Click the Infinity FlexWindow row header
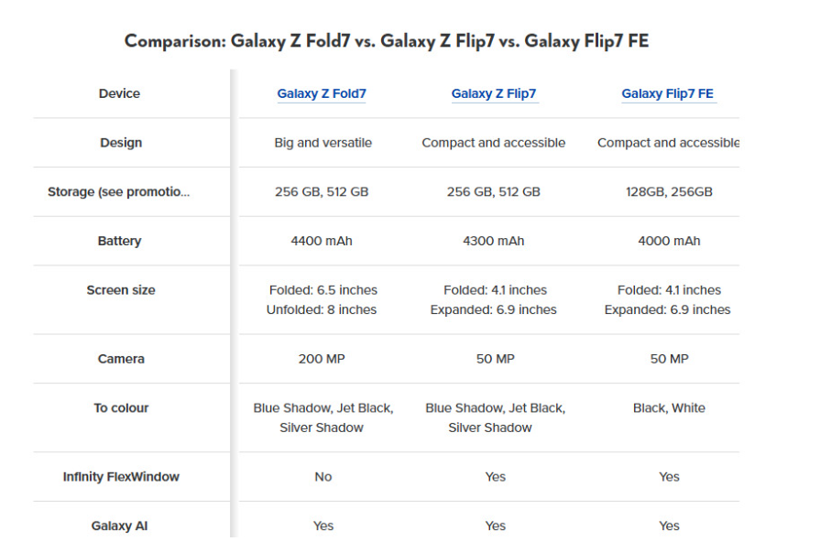 121,477
